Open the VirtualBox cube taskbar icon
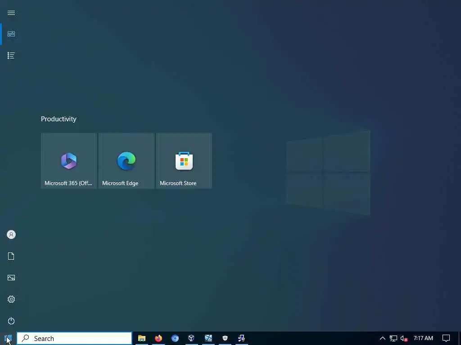This screenshot has height=345, width=461. pyautogui.click(x=192, y=338)
